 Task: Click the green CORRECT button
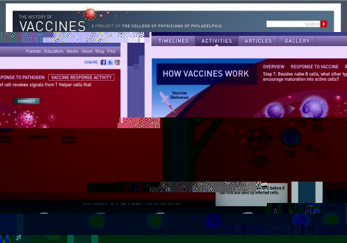tap(27, 101)
